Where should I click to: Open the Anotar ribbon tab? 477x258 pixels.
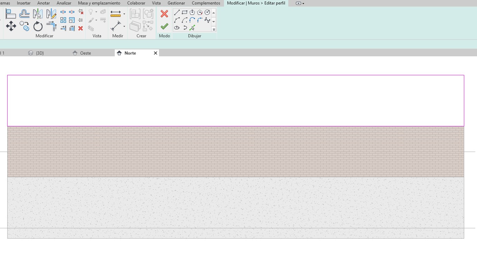click(x=44, y=3)
